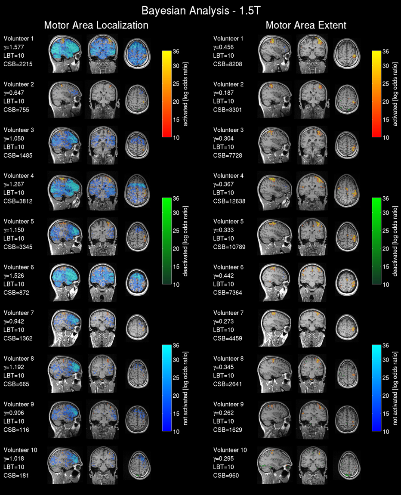This screenshot has height=495, width=401.
Task: Select the 'Motor Area Extent' heading
Action: click(306, 25)
